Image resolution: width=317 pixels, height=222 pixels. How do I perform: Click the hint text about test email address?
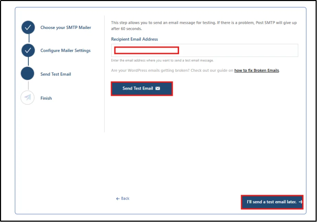(x=162, y=60)
